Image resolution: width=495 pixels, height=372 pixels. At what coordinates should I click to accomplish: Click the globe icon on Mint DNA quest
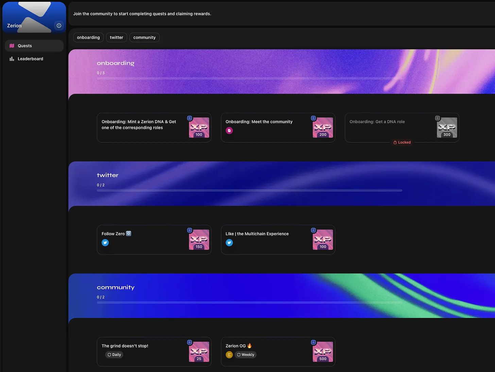pyautogui.click(x=190, y=118)
